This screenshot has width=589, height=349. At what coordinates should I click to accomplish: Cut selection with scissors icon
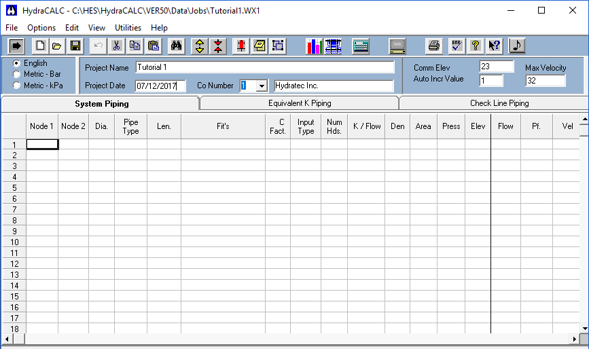tap(116, 46)
